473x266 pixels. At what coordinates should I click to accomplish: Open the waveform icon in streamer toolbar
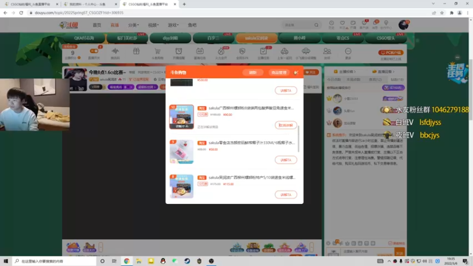[115, 53]
